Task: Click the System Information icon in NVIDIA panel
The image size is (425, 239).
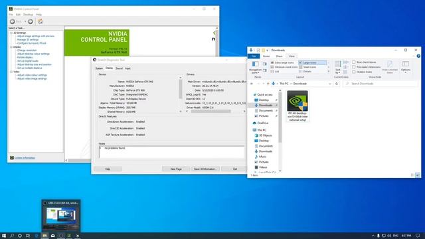Action: pyautogui.click(x=12, y=158)
